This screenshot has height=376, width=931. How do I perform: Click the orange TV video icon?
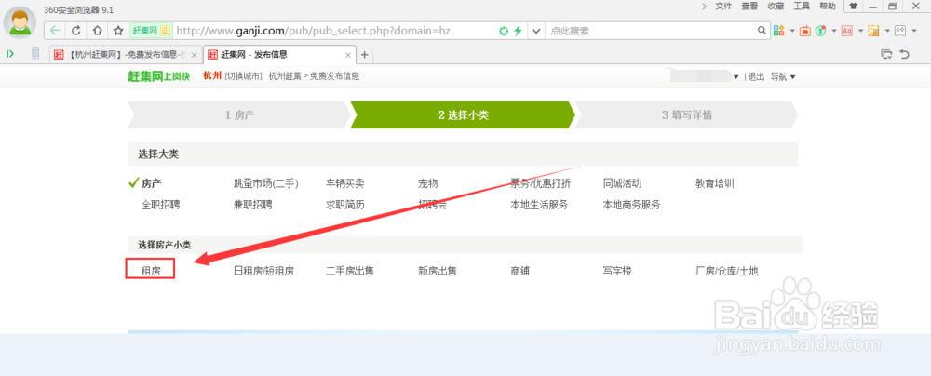click(805, 31)
